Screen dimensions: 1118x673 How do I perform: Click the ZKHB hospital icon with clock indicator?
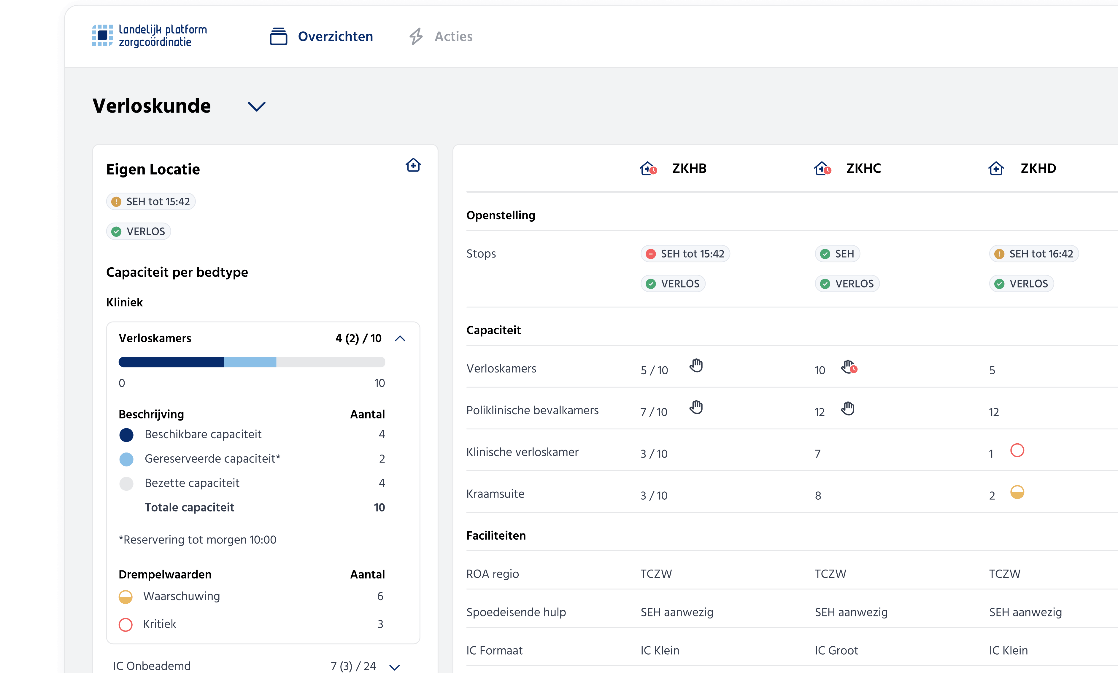point(648,168)
